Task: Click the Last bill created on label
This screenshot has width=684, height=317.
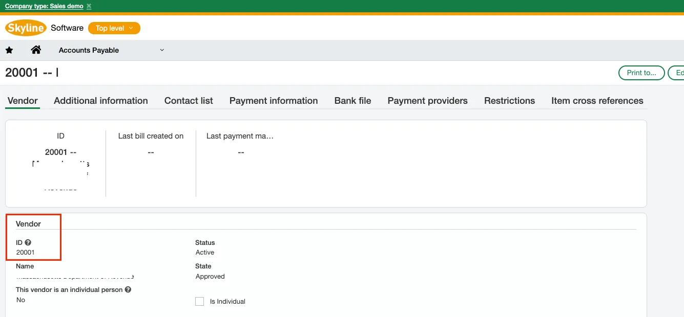Action: 151,136
